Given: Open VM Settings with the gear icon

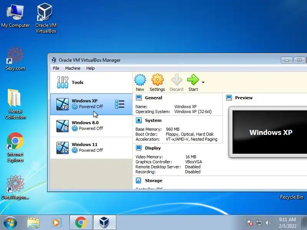Looking at the screenshot, I should [157, 80].
